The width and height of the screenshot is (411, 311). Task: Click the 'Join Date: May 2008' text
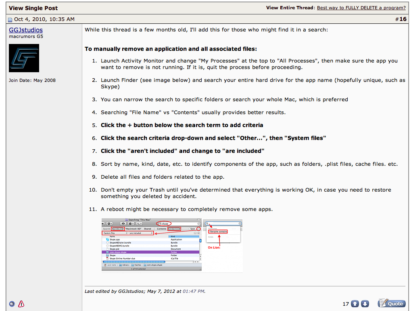pyautogui.click(x=32, y=80)
